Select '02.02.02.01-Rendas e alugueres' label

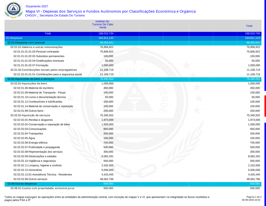[33, 120]
